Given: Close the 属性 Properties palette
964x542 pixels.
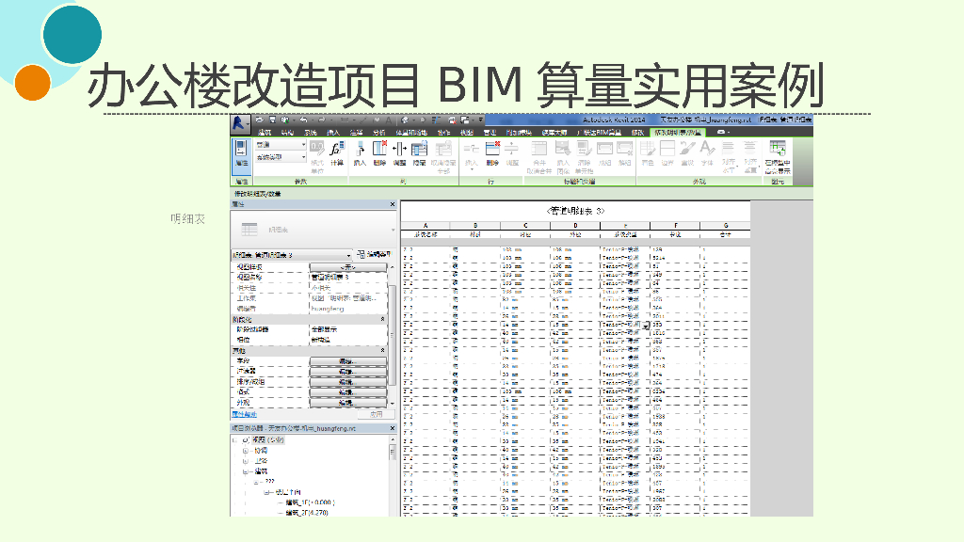Looking at the screenshot, I should [x=393, y=204].
